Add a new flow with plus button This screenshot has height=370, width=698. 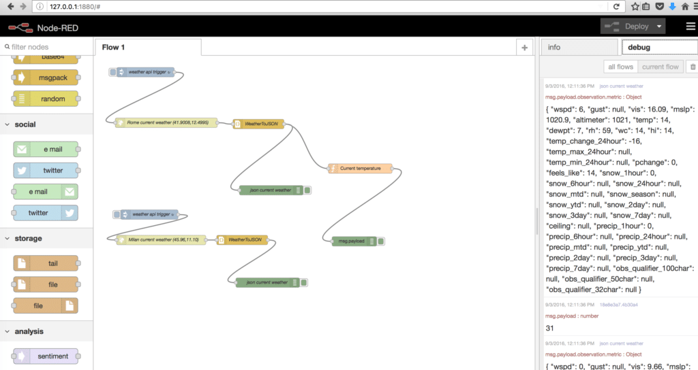(524, 48)
